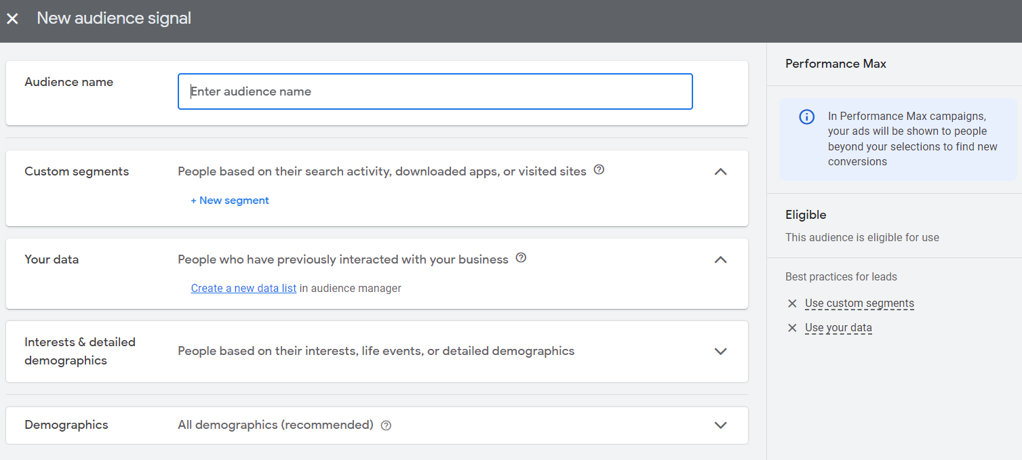1022x460 pixels.
Task: Click the info icon in Performance Max notice
Action: (806, 117)
